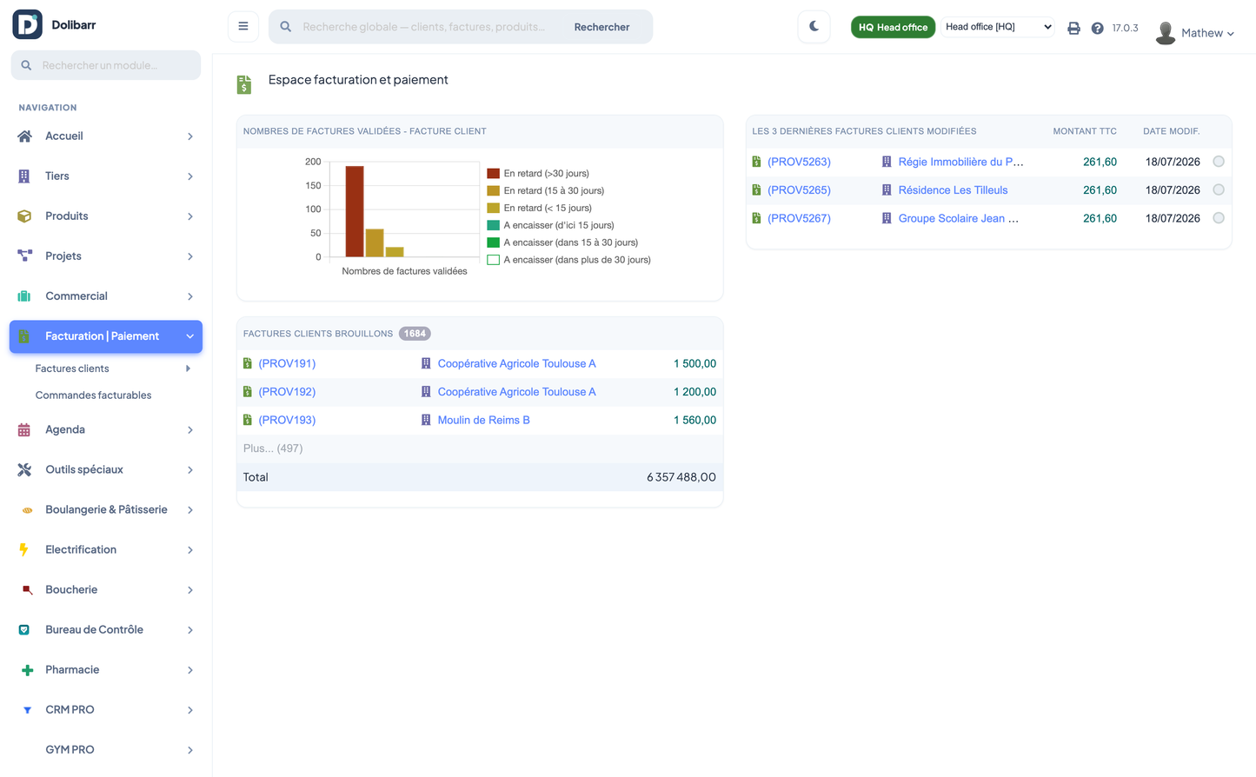Screen dimensions: 1256x777
Task: Click company icon beside Résidence Les Tilleuls
Action: tap(887, 189)
